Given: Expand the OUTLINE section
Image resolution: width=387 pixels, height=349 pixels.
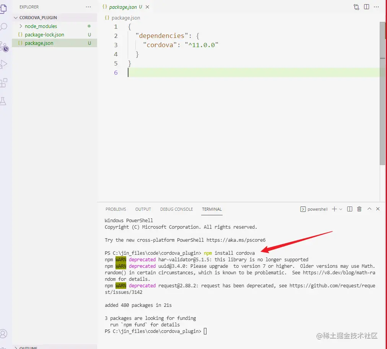Looking at the screenshot, I should click(x=54, y=347).
